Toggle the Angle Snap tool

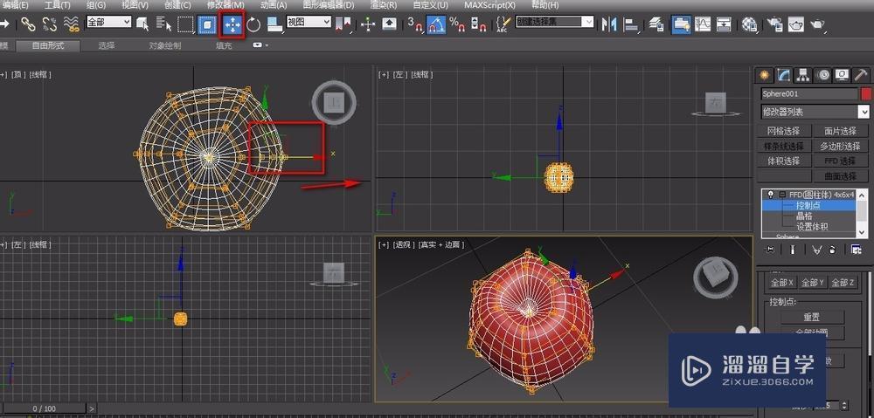coord(436,24)
